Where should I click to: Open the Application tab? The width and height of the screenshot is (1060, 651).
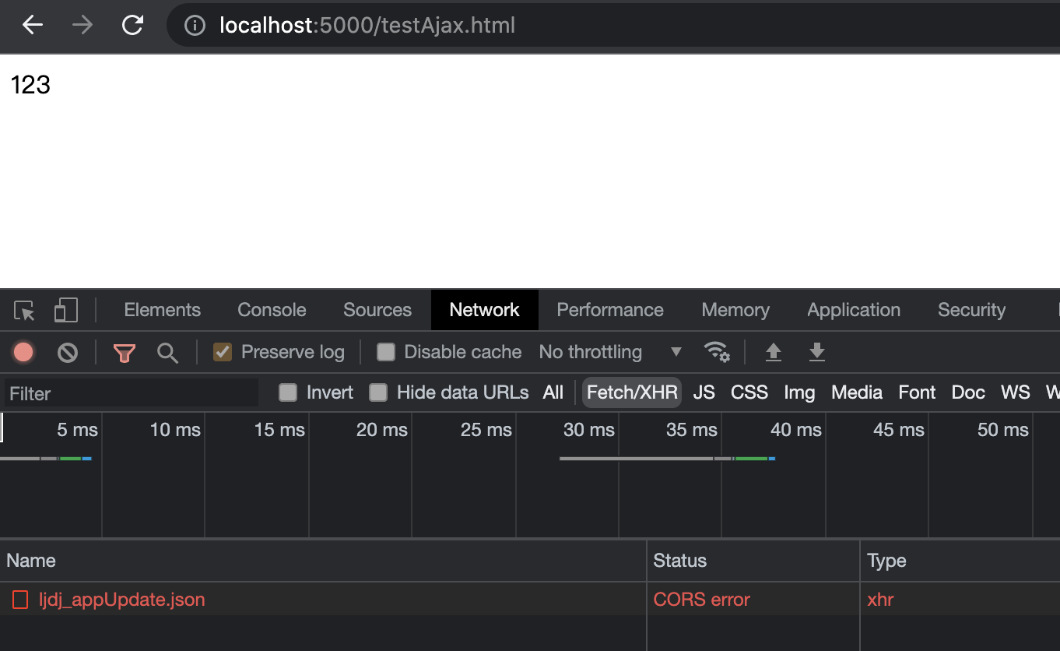pos(854,310)
